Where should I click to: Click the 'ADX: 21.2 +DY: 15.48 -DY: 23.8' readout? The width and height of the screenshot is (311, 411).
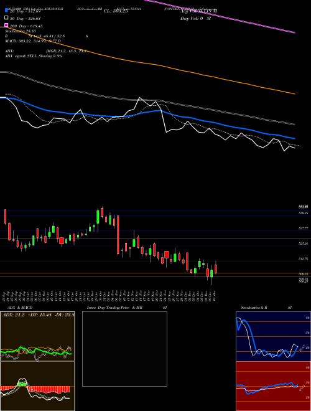tap(39, 315)
